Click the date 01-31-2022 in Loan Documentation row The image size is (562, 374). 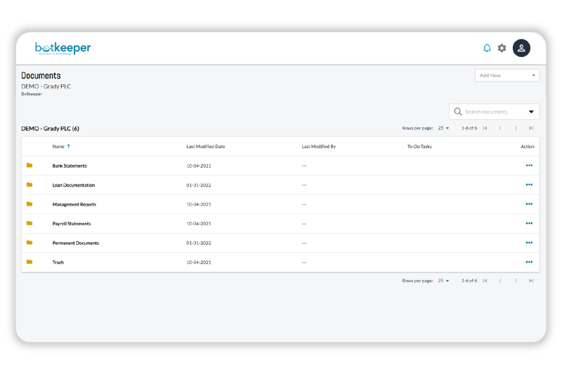[199, 185]
